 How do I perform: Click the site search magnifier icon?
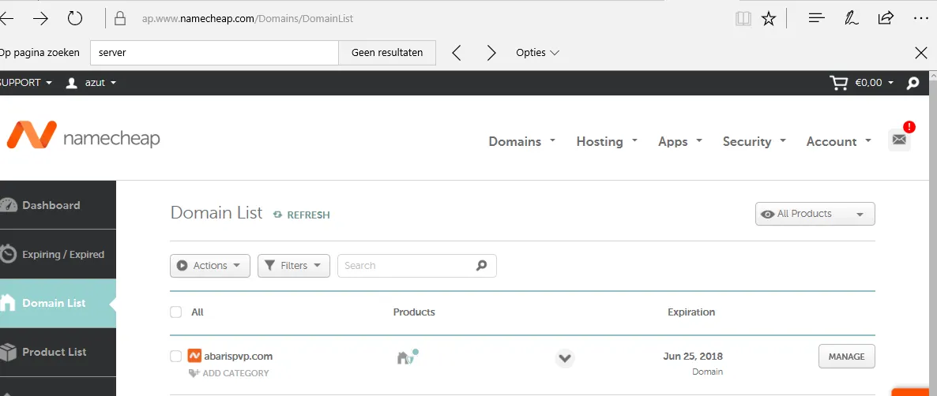(x=913, y=84)
